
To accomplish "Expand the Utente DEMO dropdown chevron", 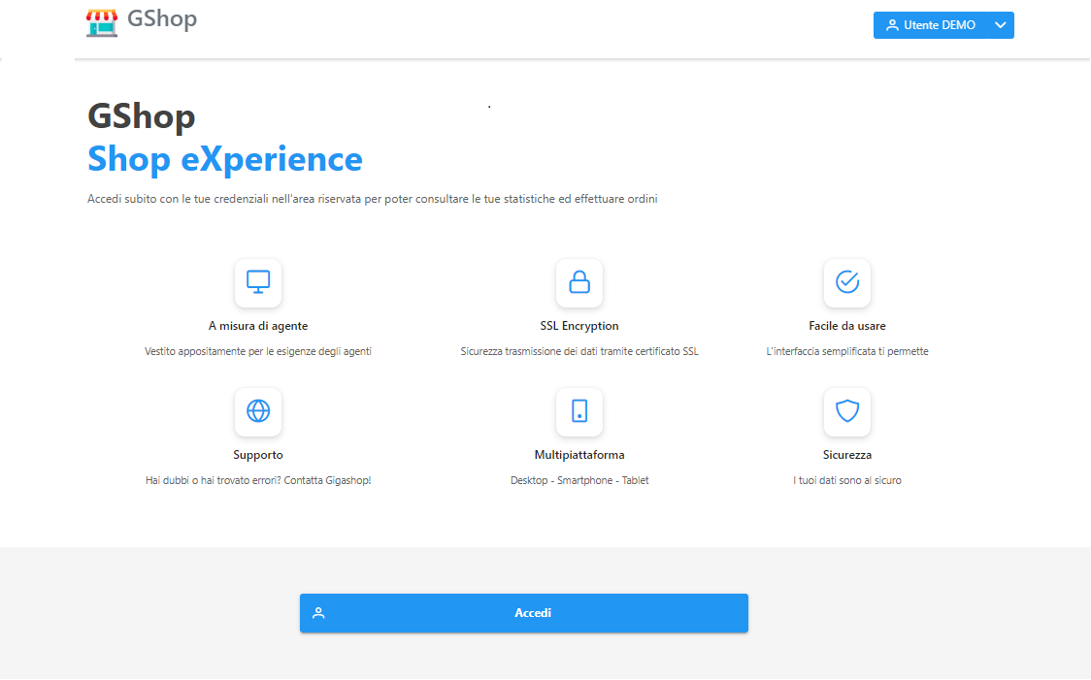I will [1001, 25].
